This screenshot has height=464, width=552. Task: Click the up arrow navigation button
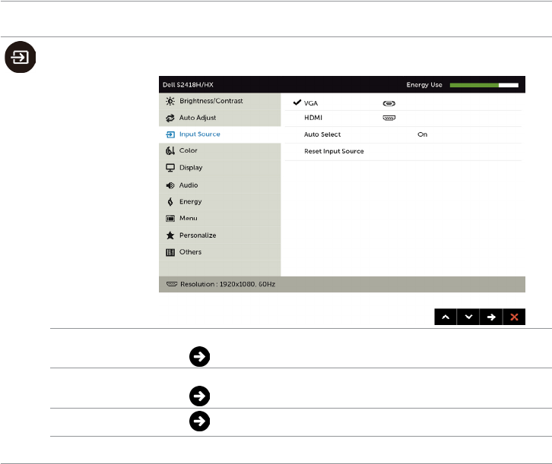(446, 317)
